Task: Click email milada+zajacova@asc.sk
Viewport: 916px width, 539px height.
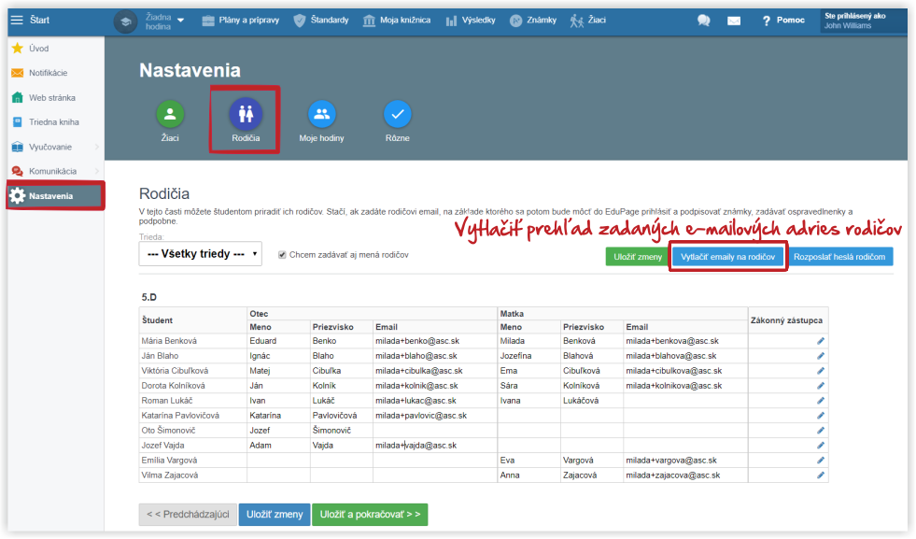Action: 685,475
